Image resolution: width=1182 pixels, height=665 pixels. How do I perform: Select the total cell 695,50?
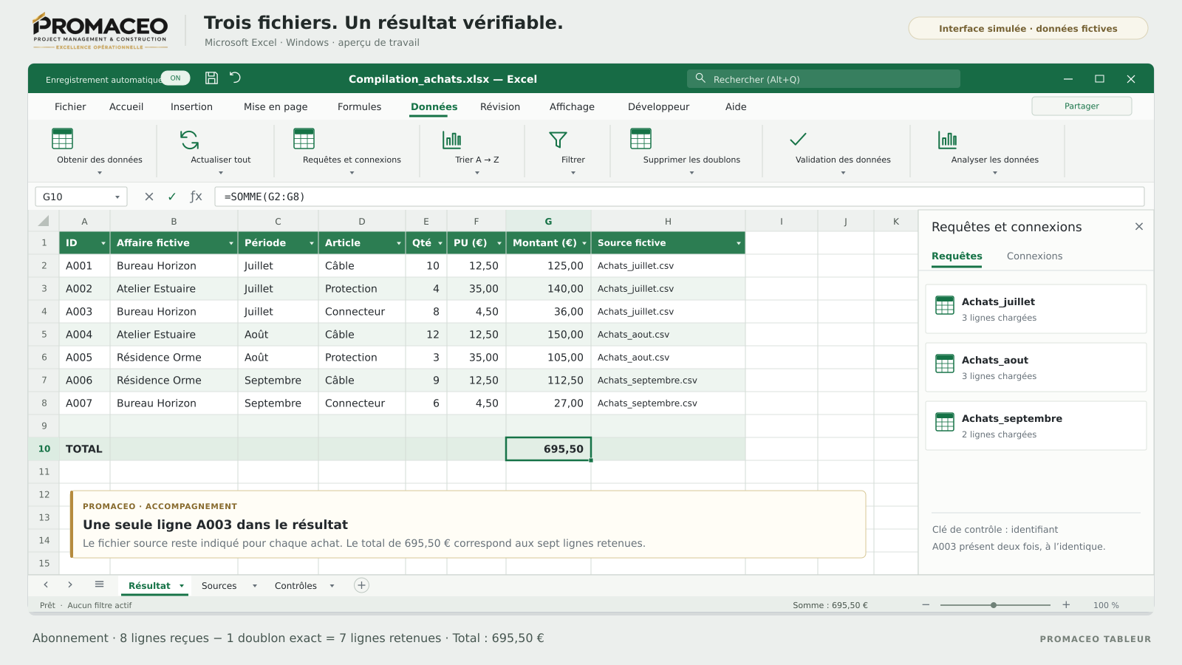pos(548,449)
